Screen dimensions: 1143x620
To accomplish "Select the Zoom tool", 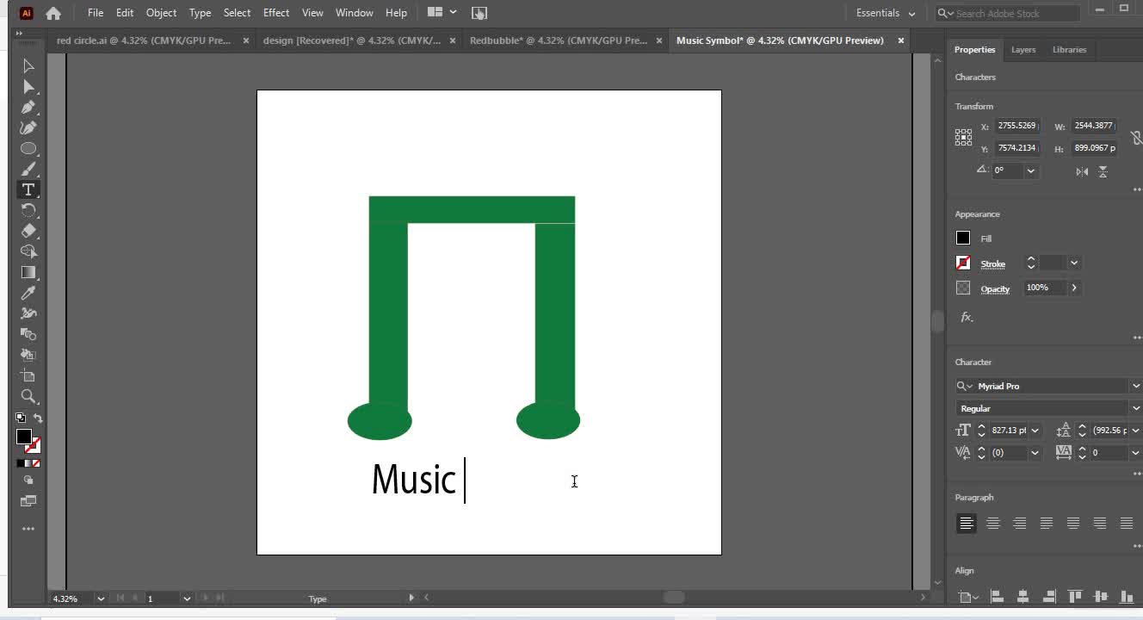I will (28, 396).
